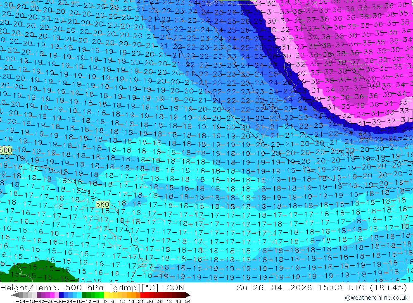Click the 520 contour label in magenta area
413x303 pixels.
pyautogui.click(x=373, y=84)
